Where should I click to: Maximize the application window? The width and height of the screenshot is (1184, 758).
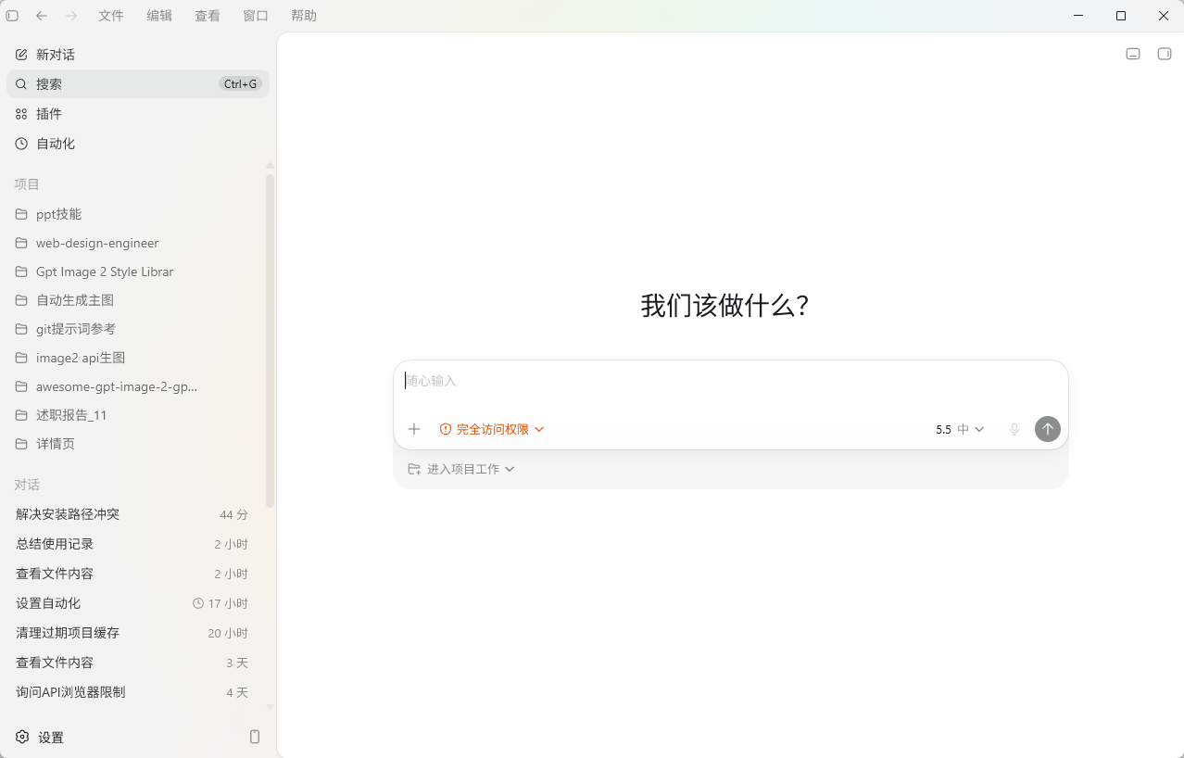(1121, 16)
